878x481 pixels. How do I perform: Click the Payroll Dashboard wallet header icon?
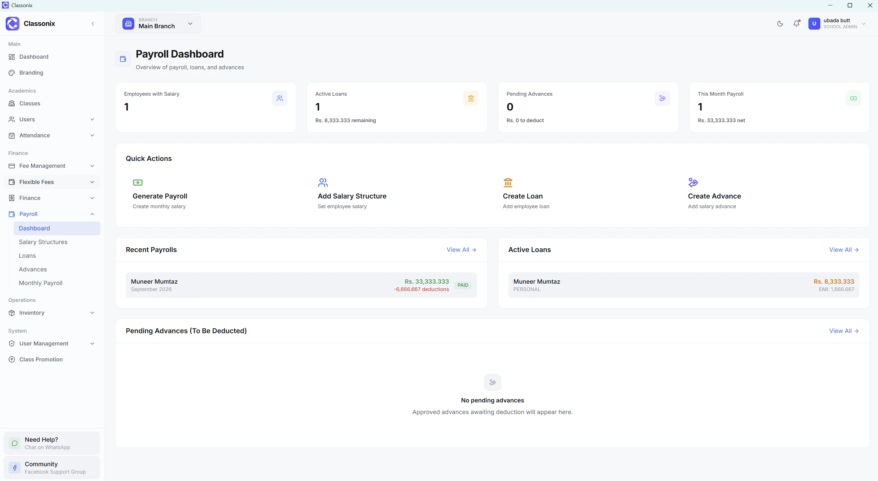(x=123, y=59)
